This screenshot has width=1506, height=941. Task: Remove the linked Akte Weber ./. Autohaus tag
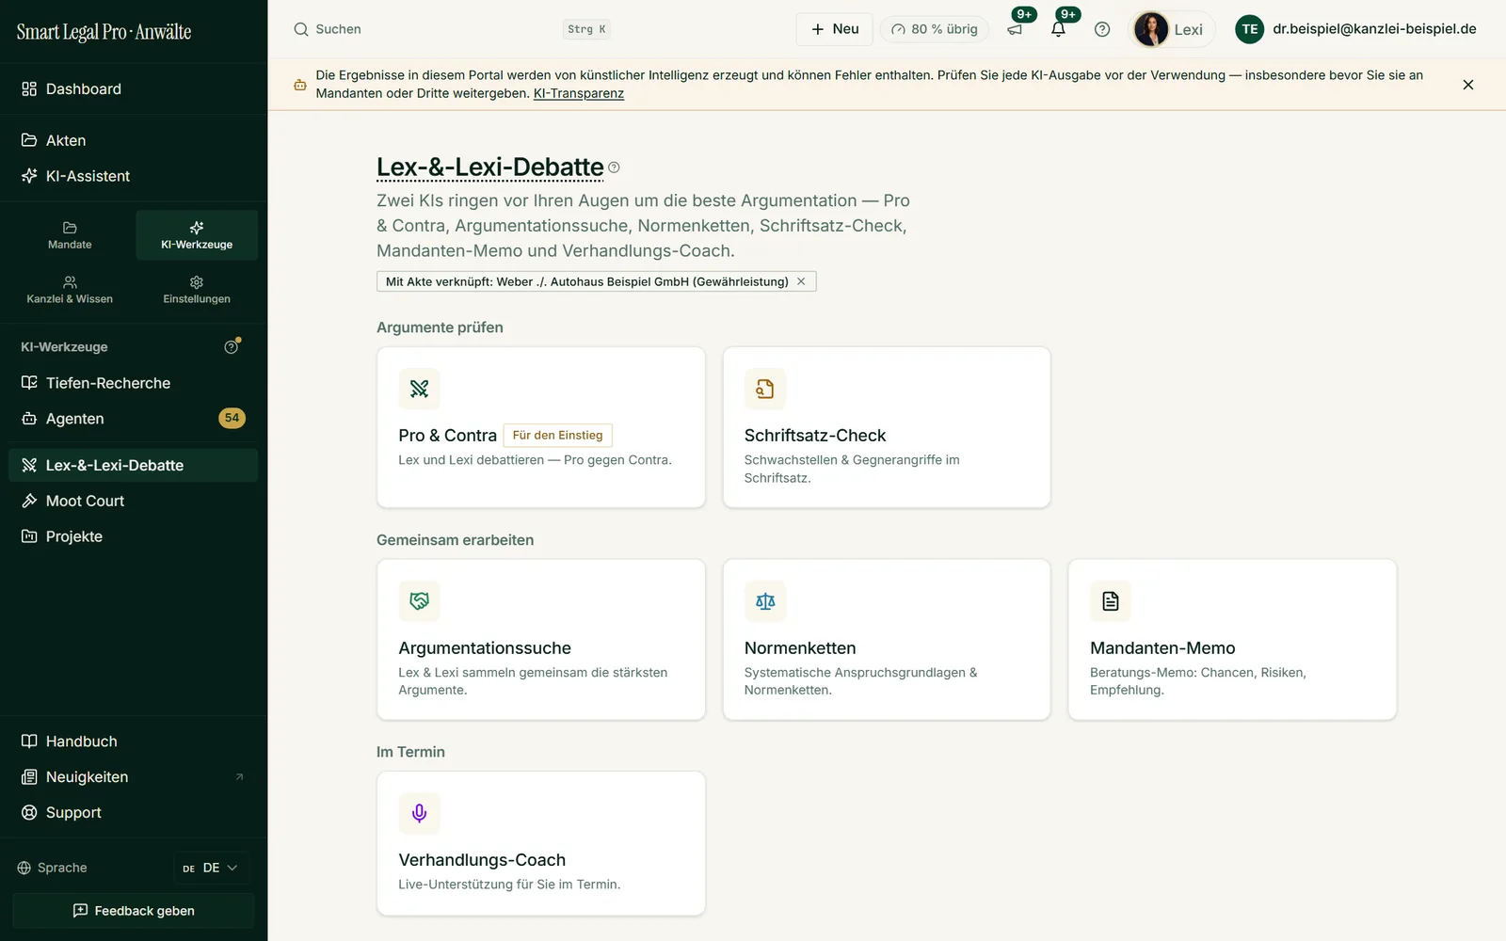coord(801,281)
